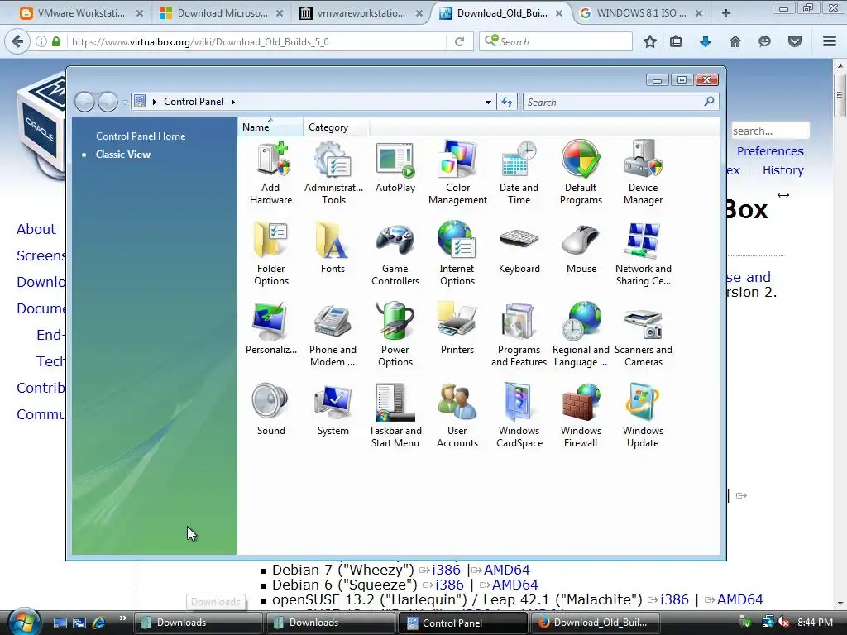Screen dimensions: 847x635
Task: Switch to vmwareworkstation browser tab
Action: pyautogui.click(x=361, y=13)
